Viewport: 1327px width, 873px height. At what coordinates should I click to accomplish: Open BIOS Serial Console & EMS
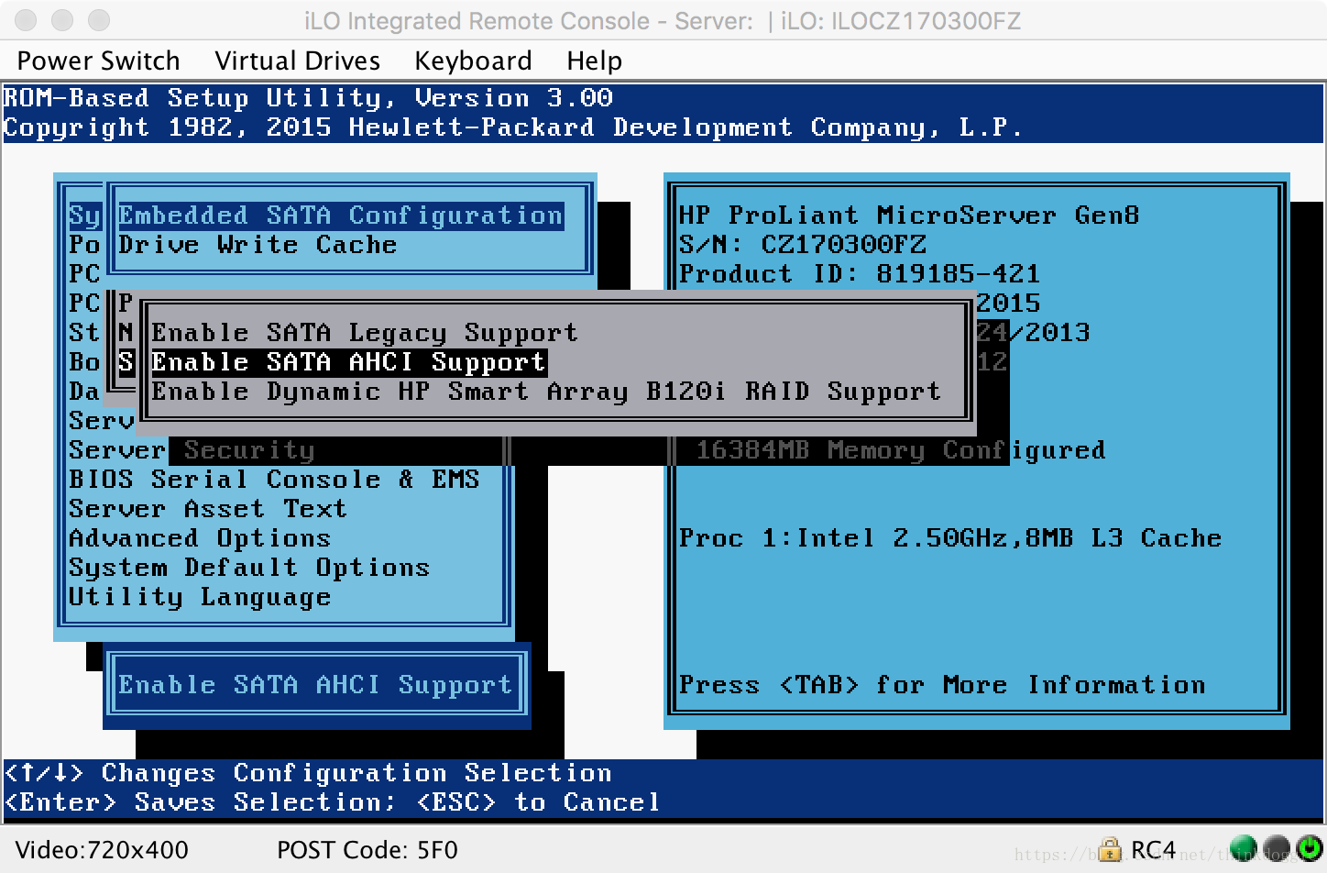[x=274, y=480]
